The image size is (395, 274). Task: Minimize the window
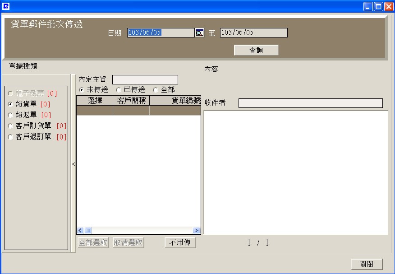(368, 7)
